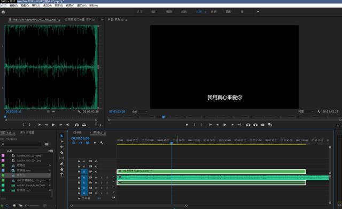Click the Lift button in Program Monitor
The image size is (342, 209).
248,125
